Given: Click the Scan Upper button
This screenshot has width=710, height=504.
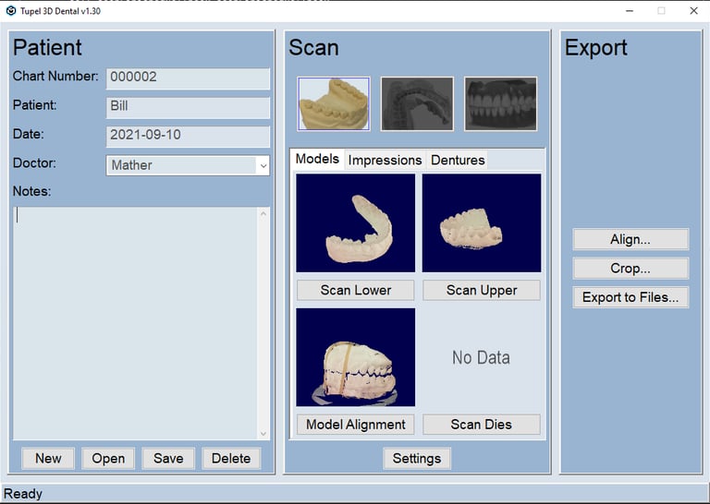Looking at the screenshot, I should click(x=482, y=290).
